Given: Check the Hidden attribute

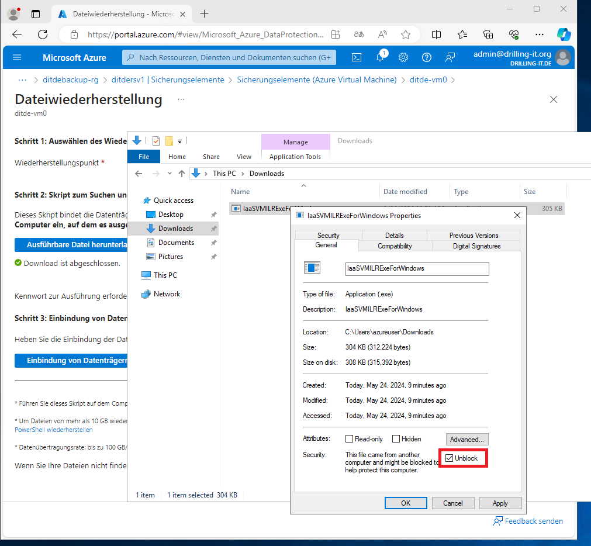Looking at the screenshot, I should pos(396,439).
